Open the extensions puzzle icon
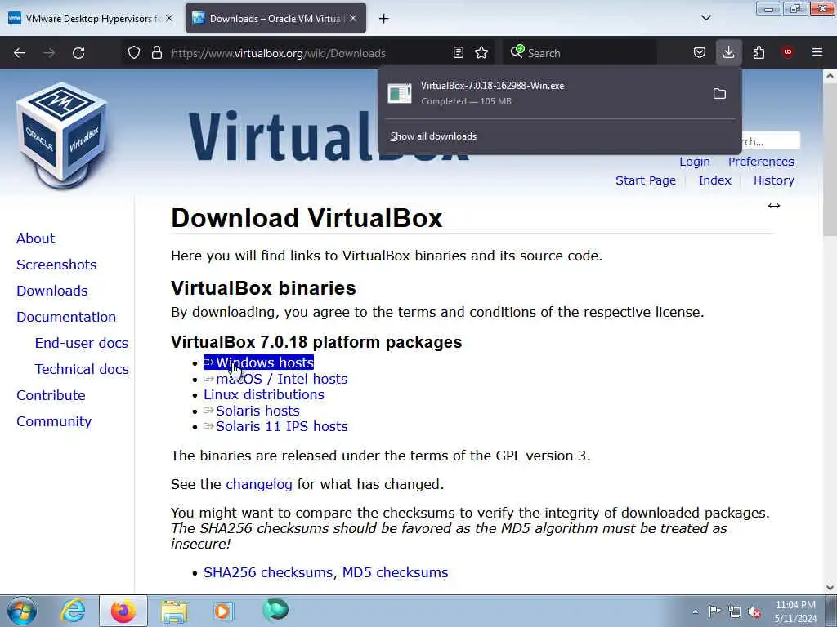This screenshot has width=837, height=627. [x=759, y=53]
